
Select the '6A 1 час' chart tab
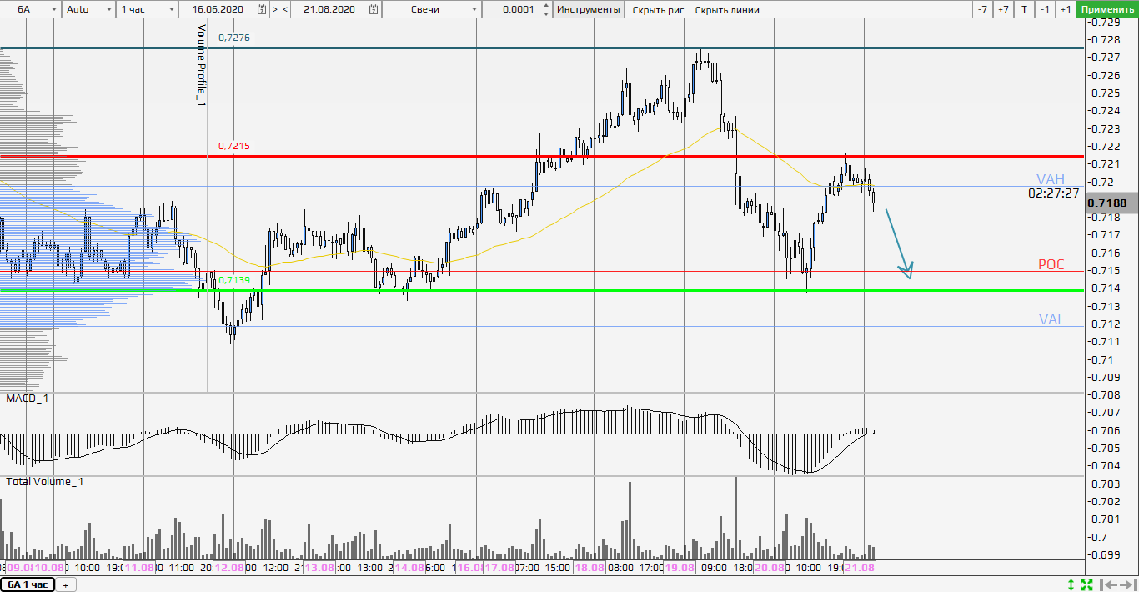point(28,584)
